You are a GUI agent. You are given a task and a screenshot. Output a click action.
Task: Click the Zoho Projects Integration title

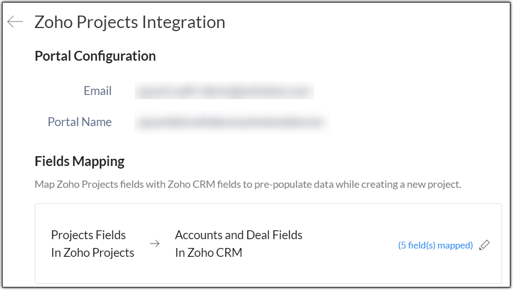point(130,22)
